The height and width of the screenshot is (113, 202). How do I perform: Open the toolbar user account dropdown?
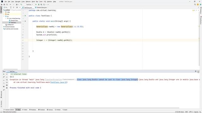tap(17, 4)
